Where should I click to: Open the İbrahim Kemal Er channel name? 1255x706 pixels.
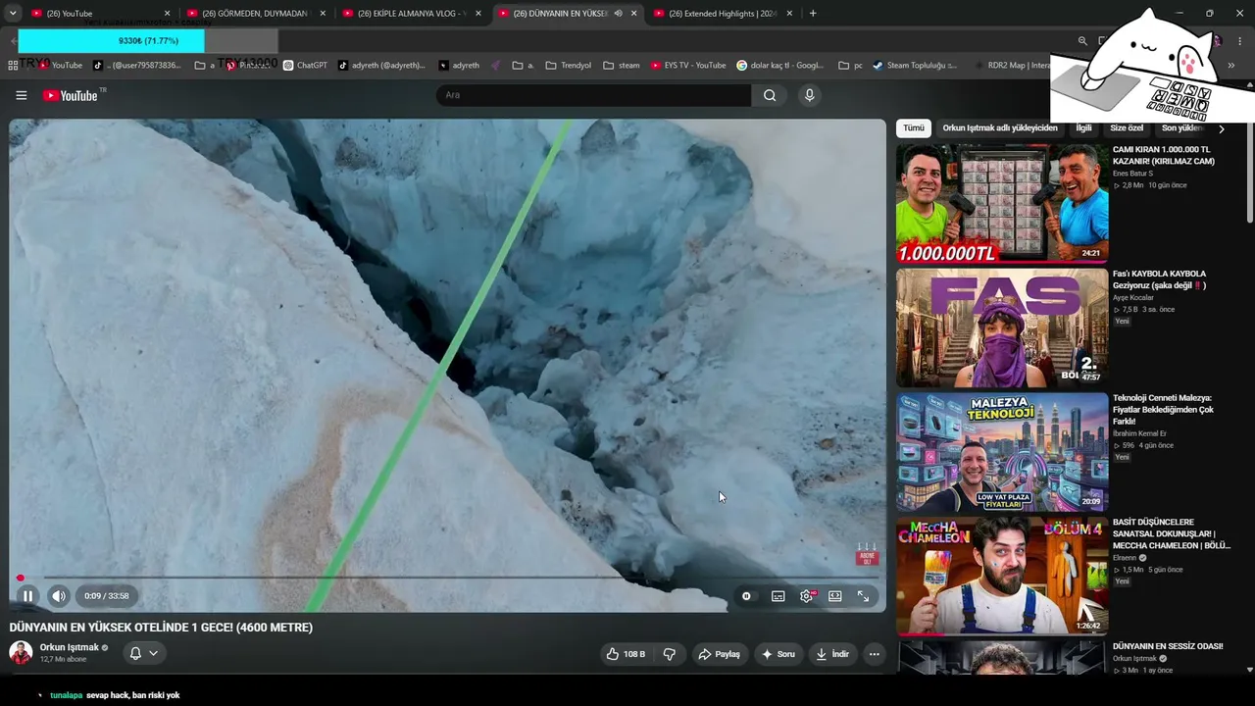pyautogui.click(x=1139, y=433)
